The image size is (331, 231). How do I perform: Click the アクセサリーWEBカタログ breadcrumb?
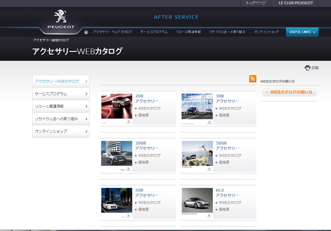[x=51, y=40]
